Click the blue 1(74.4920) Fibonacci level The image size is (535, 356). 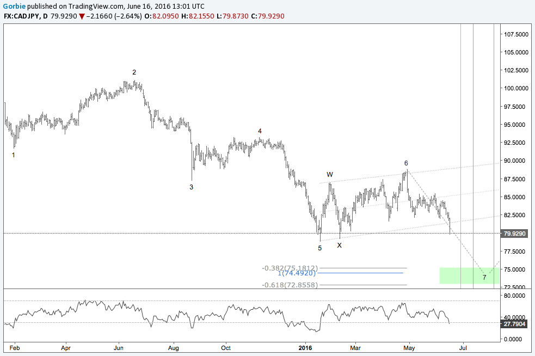coord(297,273)
